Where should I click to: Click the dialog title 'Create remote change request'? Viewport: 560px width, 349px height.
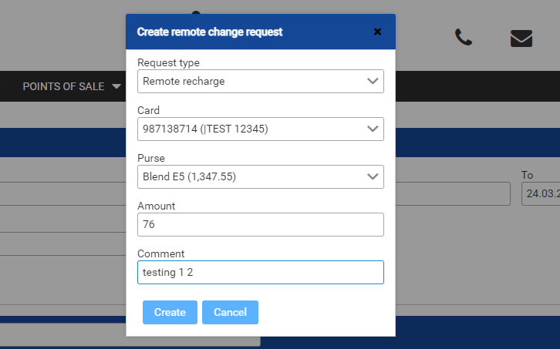tap(209, 32)
